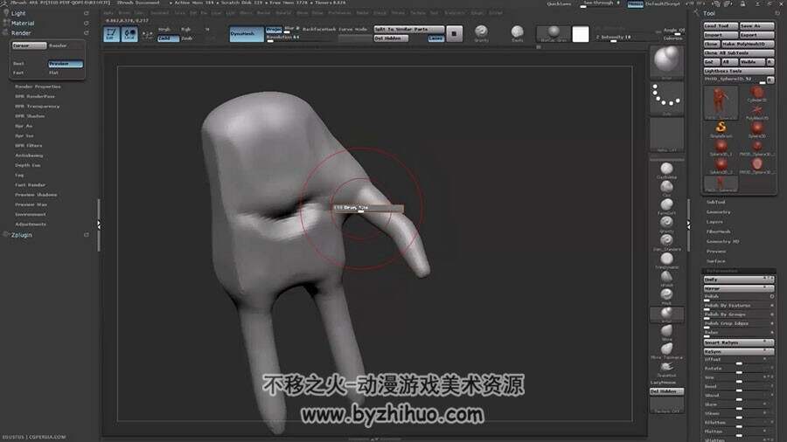Click Clone All SubTools button

pos(739,52)
